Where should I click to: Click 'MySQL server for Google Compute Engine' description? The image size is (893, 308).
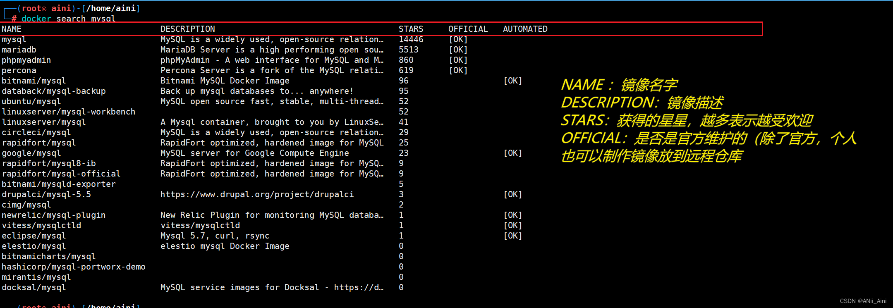pos(255,153)
